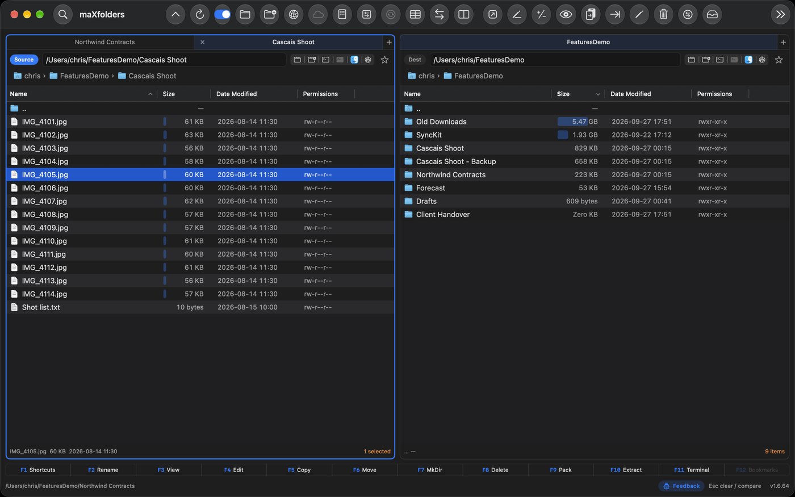Click the copy documents toolbar icon

click(591, 15)
